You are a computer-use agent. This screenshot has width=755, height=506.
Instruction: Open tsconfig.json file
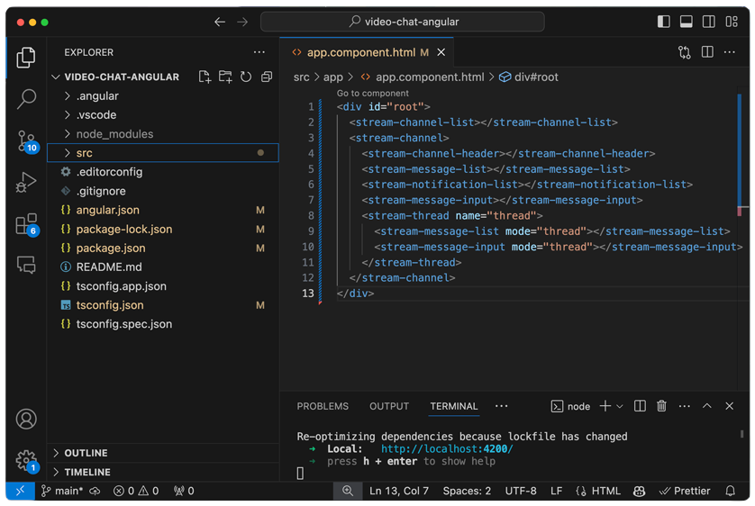tap(163, 305)
